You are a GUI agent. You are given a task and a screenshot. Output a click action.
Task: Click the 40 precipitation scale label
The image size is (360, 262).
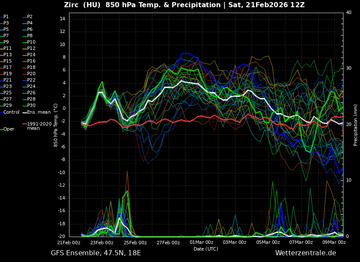(x=349, y=13)
